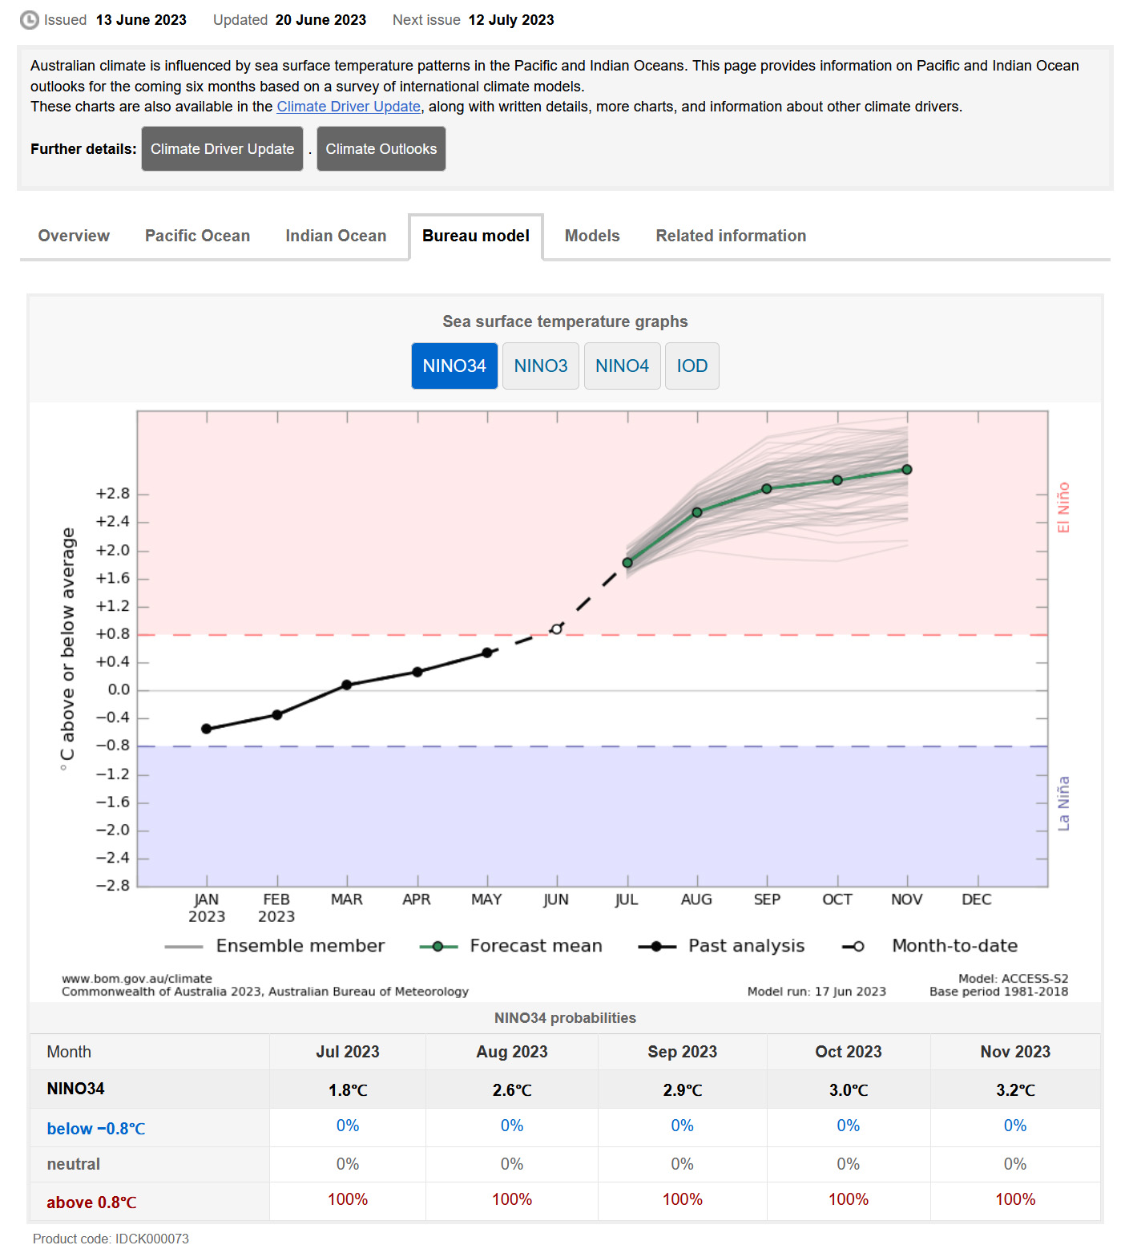The image size is (1125, 1249).
Task: Click the Nov 2023 column header
Action: coord(1015,1052)
